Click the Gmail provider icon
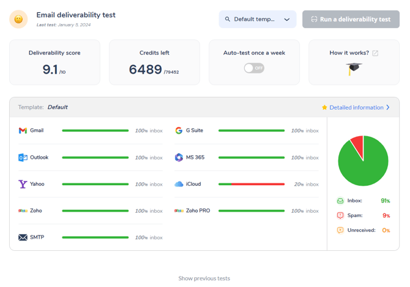This screenshot has width=410, height=287. 23,131
